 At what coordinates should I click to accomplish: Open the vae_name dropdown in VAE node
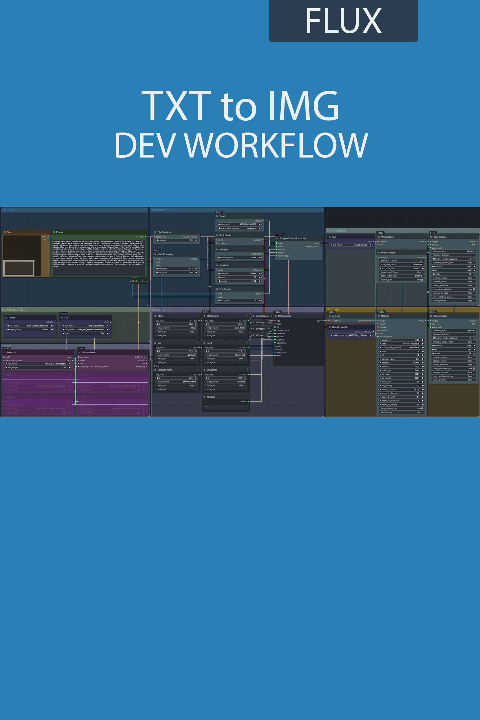click(x=350, y=245)
